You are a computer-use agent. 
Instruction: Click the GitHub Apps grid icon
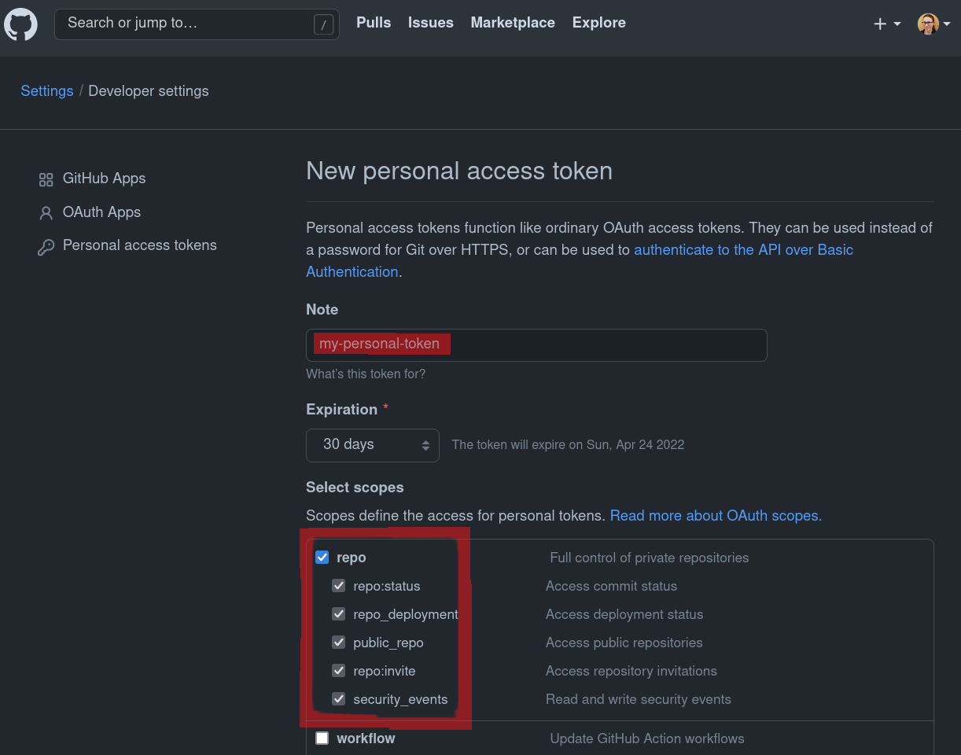pyautogui.click(x=46, y=179)
